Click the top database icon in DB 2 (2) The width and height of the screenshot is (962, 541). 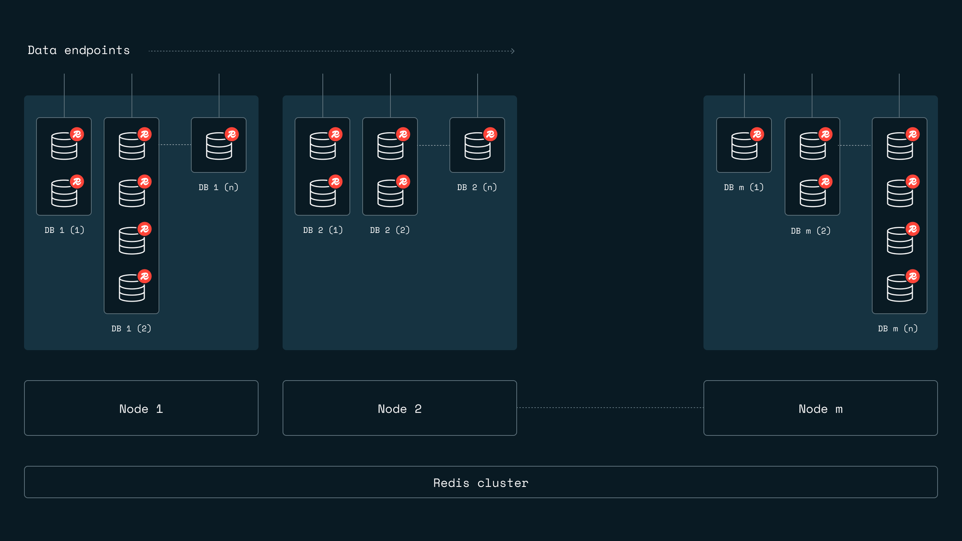tap(394, 144)
